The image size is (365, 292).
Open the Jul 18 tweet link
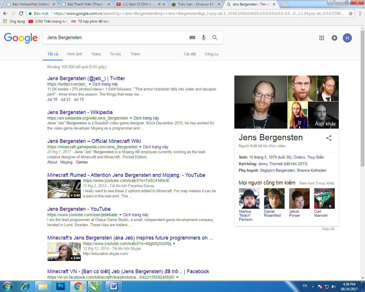click(52, 99)
